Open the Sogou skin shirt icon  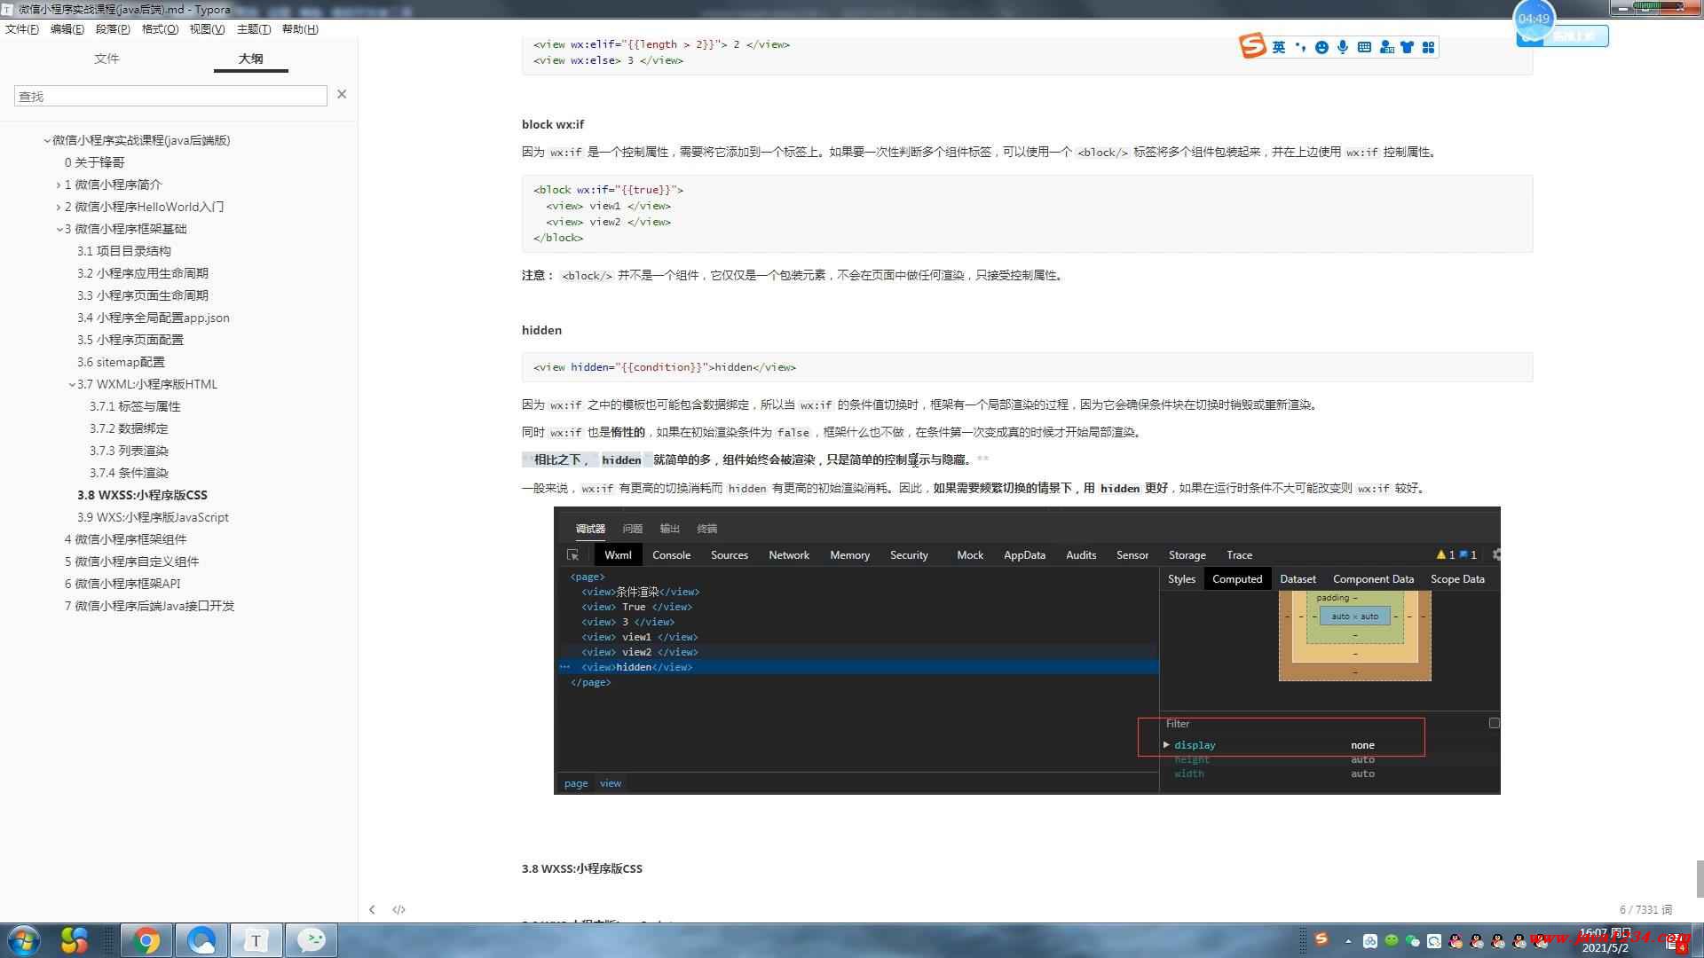pos(1407,48)
